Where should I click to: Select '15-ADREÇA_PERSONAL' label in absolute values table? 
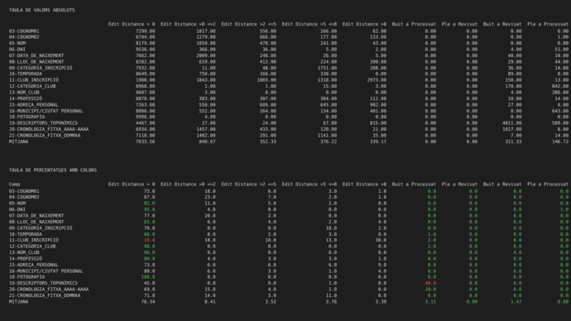click(33, 105)
